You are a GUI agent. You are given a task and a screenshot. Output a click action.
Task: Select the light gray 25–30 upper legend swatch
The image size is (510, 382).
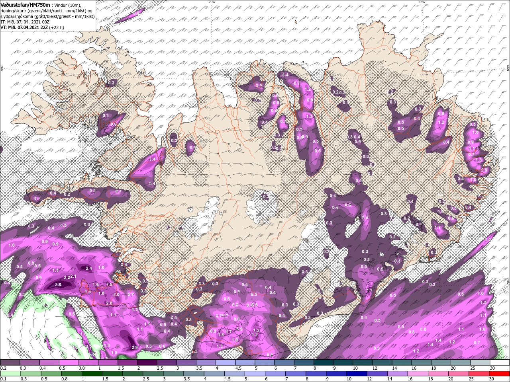coord(480,363)
